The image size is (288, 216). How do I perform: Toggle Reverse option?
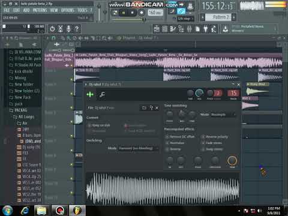click(173, 149)
